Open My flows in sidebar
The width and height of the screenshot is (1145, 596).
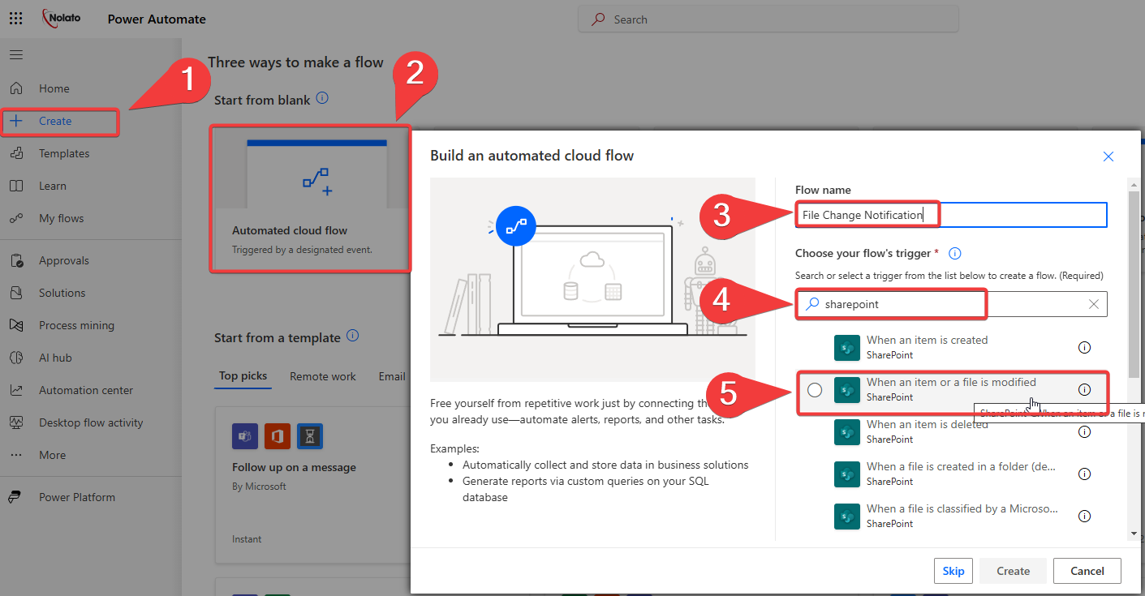(61, 218)
